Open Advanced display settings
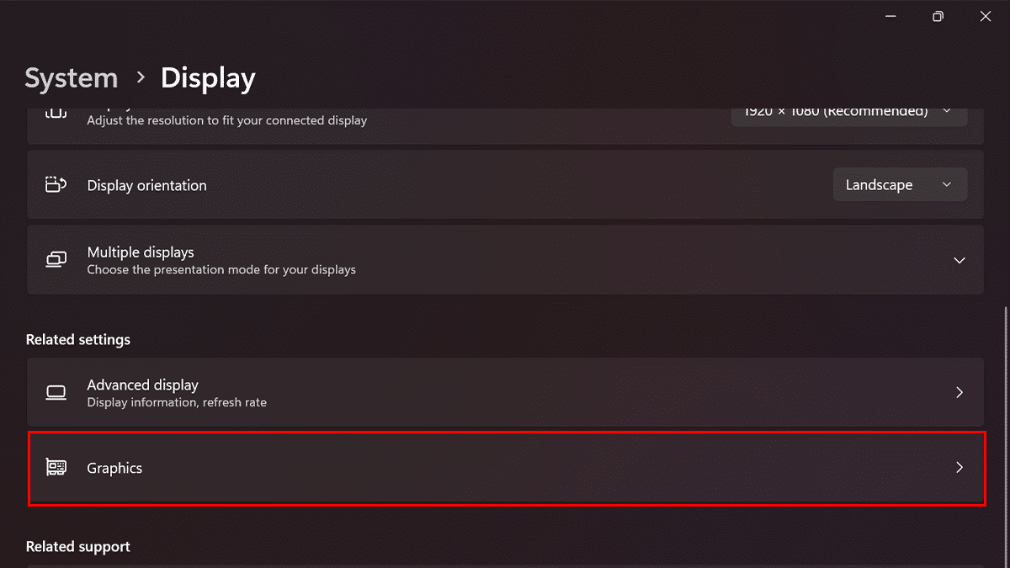Image resolution: width=1010 pixels, height=568 pixels. [x=505, y=392]
